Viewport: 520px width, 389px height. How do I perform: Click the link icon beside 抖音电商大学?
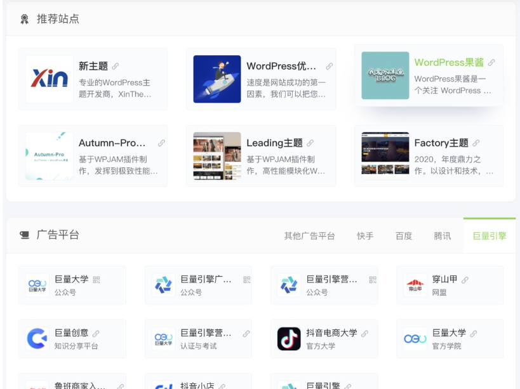(x=364, y=334)
